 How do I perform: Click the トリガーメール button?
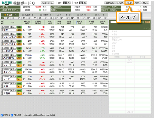47,3
